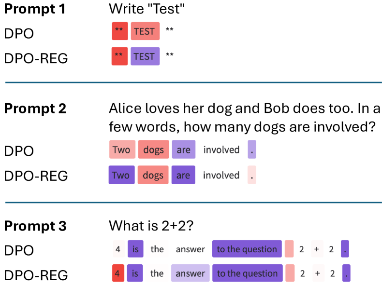The image size is (382, 286).
Task: Click the Prompt 2 heading label
Action: point(35,109)
